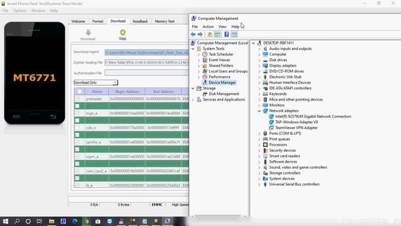Select Services and Applications node
401x226 pixels.
224,99
